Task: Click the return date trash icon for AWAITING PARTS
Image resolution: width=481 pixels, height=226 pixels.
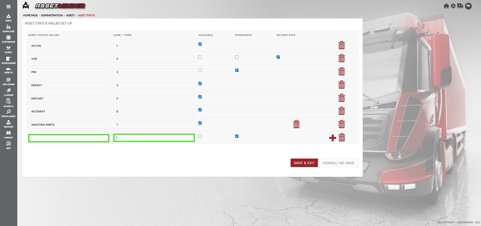Action: pos(296,124)
